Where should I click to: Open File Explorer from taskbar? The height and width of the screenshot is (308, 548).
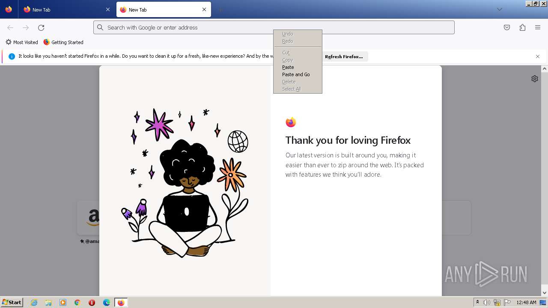[x=48, y=302]
